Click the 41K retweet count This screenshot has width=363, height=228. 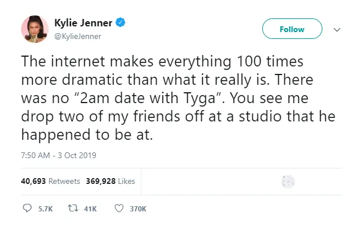[90, 209]
